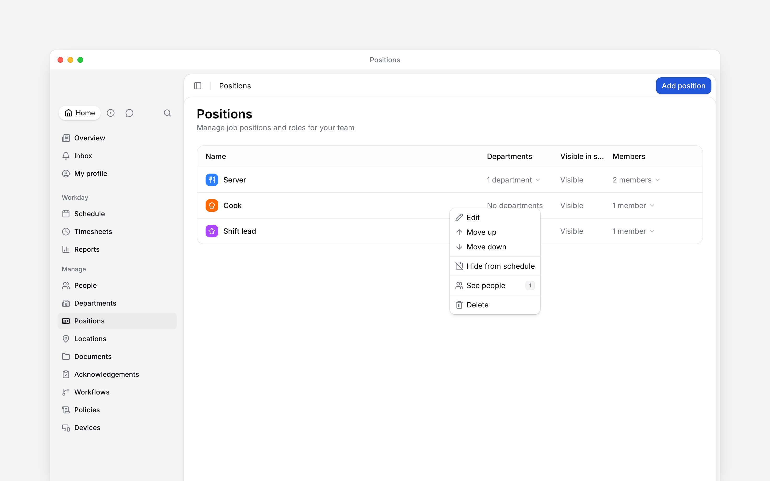Click Cook's No departments cell
Image resolution: width=770 pixels, height=481 pixels.
(x=515, y=205)
